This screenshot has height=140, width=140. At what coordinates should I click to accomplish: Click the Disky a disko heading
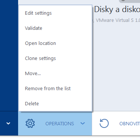click(117, 9)
